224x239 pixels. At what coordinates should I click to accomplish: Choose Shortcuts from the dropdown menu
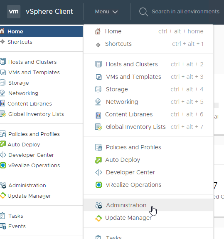148,44
